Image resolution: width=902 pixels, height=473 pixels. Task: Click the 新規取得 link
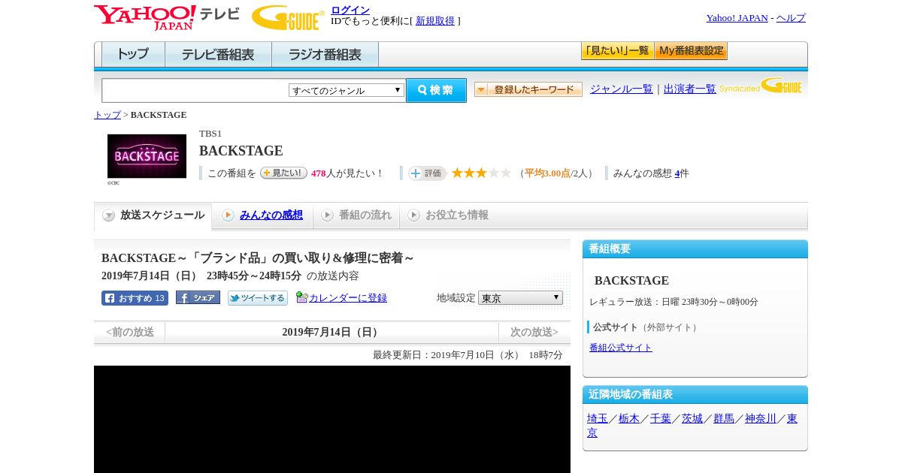435,21
